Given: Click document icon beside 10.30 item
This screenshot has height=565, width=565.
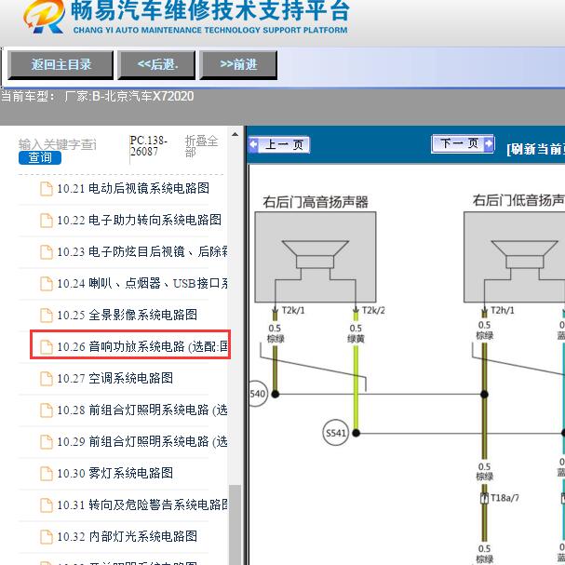Looking at the screenshot, I should pyautogui.click(x=47, y=474).
